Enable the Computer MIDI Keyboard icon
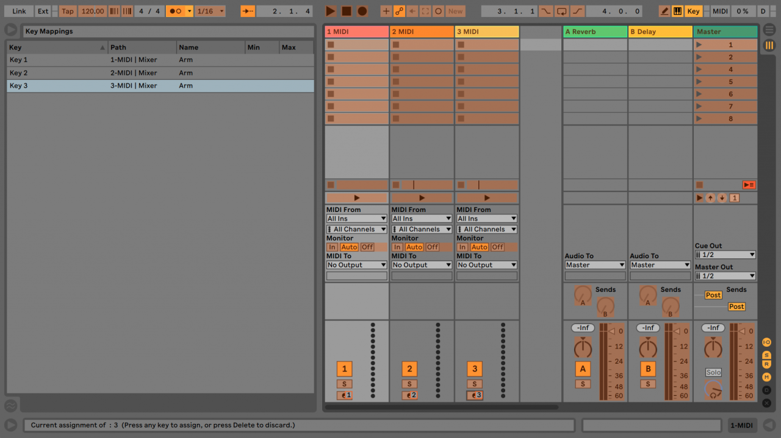Image resolution: width=781 pixels, height=438 pixels. [677, 11]
